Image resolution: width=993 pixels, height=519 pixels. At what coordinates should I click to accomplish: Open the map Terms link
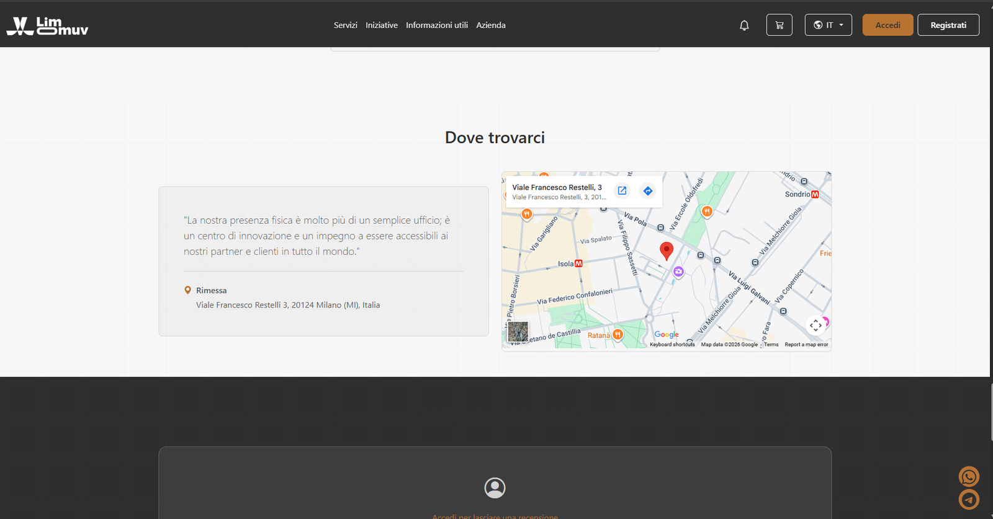pos(771,345)
